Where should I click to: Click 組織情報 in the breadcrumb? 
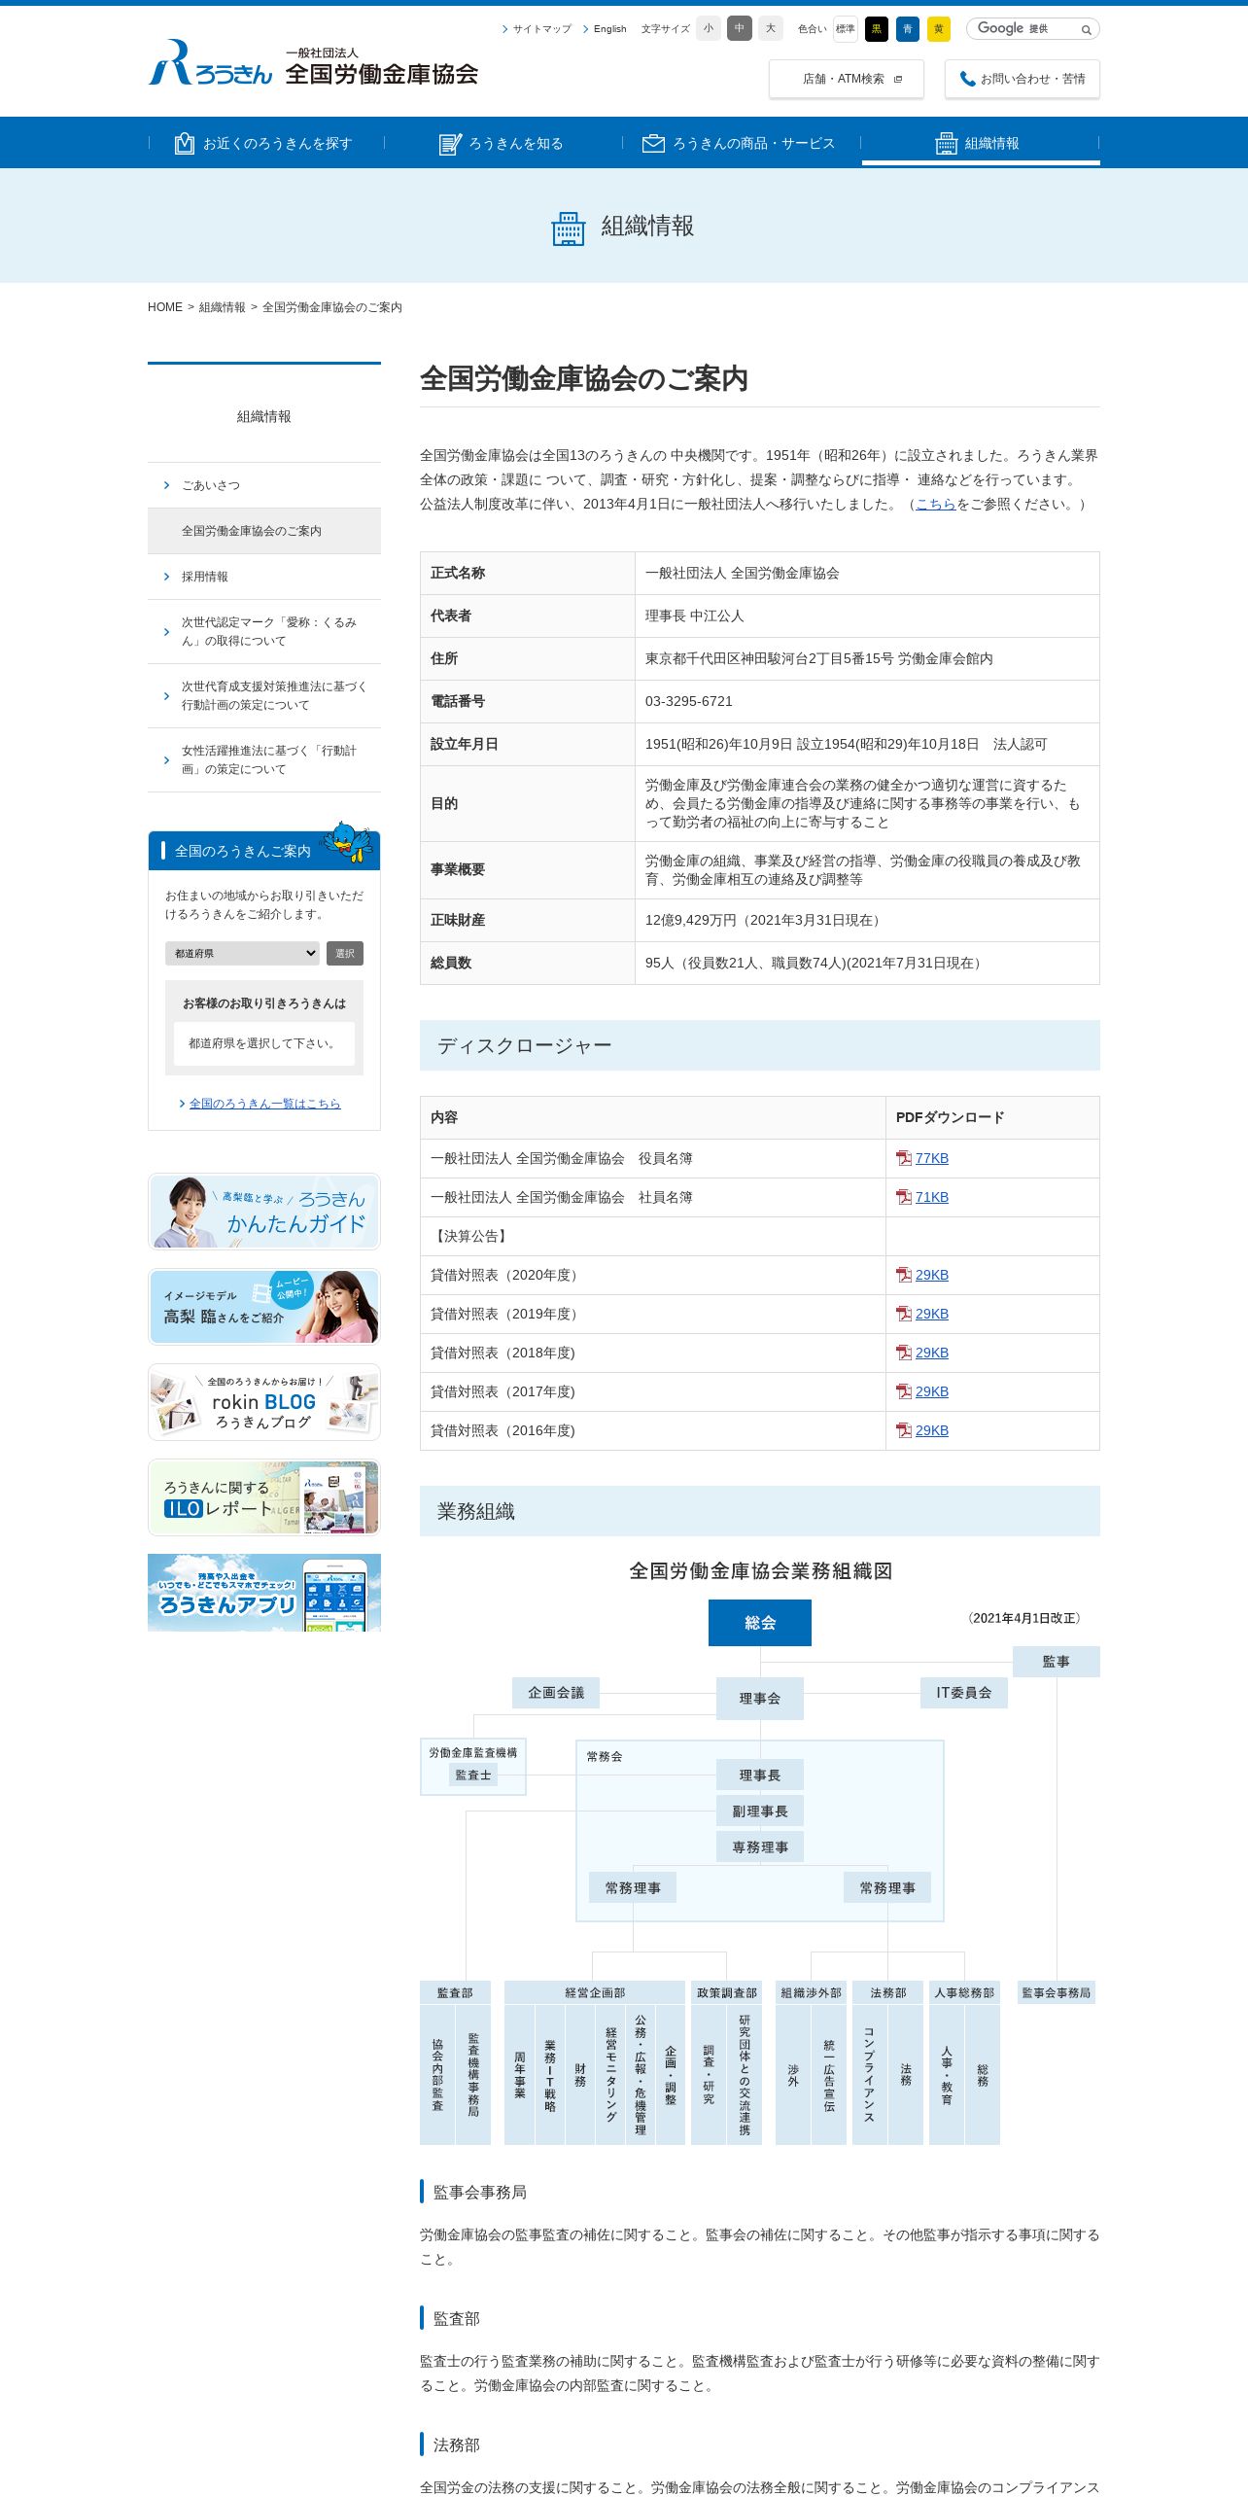[223, 307]
